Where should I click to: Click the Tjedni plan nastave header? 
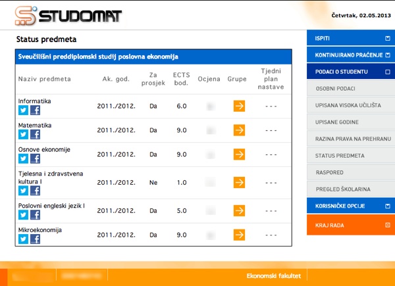(x=271, y=79)
